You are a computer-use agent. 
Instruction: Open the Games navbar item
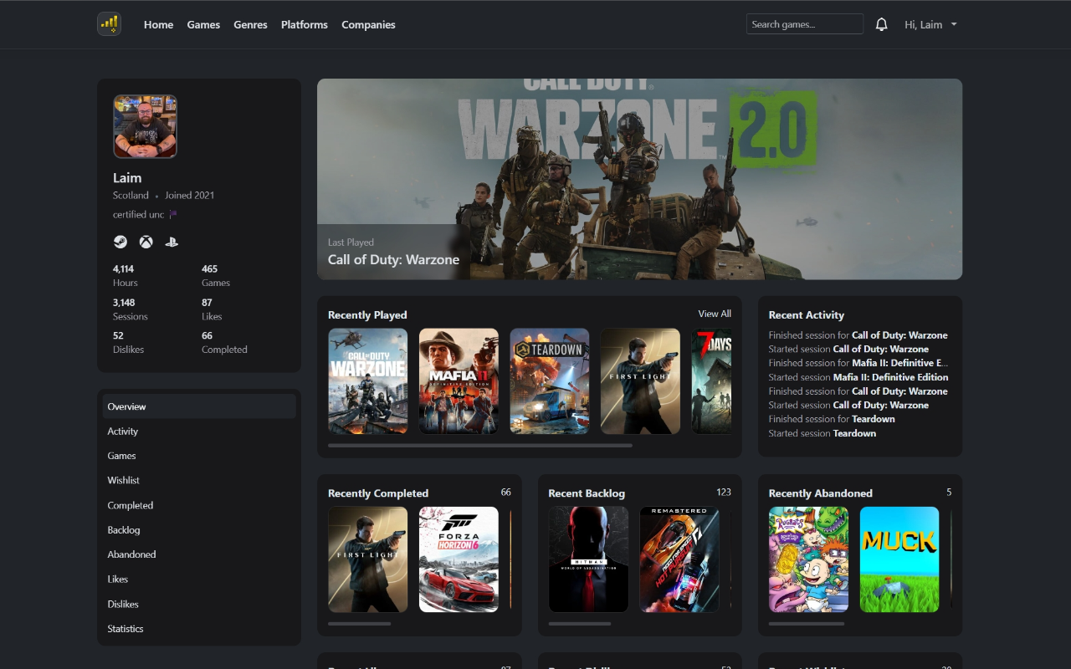pyautogui.click(x=203, y=24)
